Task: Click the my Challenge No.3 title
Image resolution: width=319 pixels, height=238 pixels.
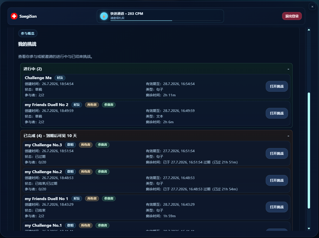Action: coord(43,145)
